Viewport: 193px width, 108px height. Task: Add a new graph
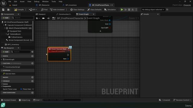point(32,56)
